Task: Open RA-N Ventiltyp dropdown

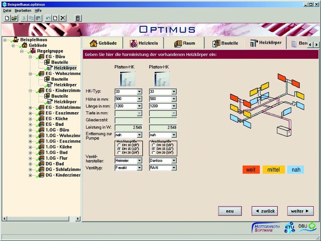Action: 174,168
